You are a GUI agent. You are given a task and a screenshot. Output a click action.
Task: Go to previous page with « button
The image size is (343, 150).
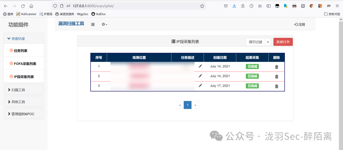click(x=180, y=105)
